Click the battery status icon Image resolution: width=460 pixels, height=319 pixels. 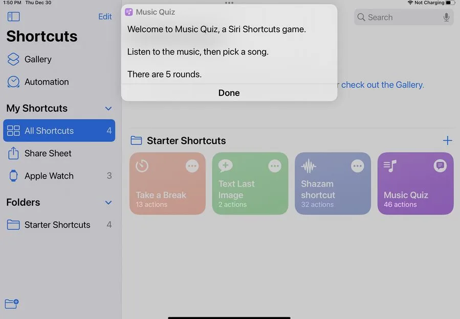[x=451, y=3]
